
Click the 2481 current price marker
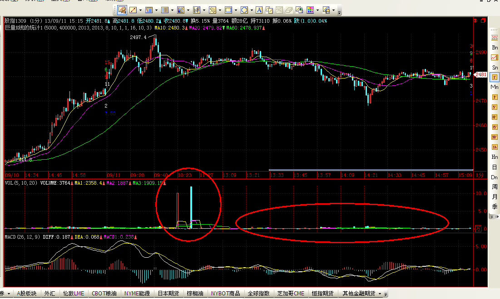coord(480,74)
